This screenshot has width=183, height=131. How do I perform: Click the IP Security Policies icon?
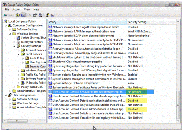pyautogui.click(x=22, y=83)
